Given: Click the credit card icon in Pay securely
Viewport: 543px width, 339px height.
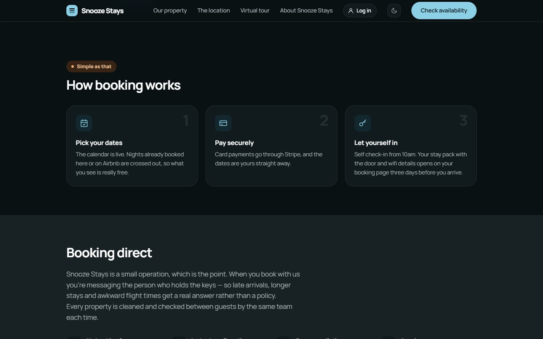Looking at the screenshot, I should click(x=223, y=123).
